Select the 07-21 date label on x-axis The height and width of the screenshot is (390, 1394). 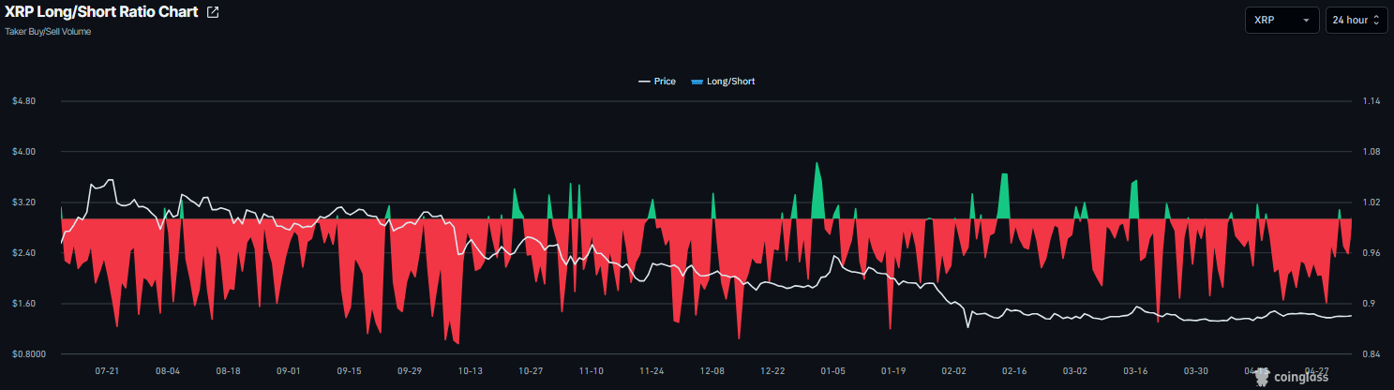[x=107, y=371]
